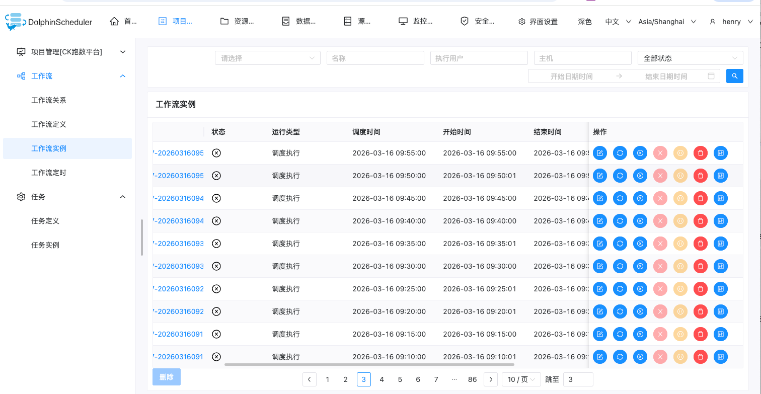
Task: Click edit icon in 09:10:00 row
Action: tap(600, 357)
